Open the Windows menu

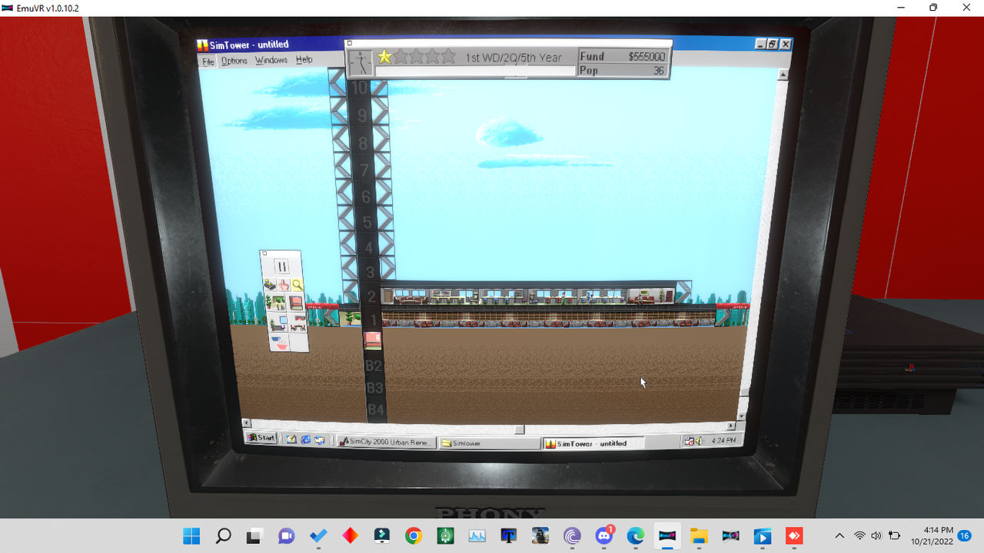[271, 60]
